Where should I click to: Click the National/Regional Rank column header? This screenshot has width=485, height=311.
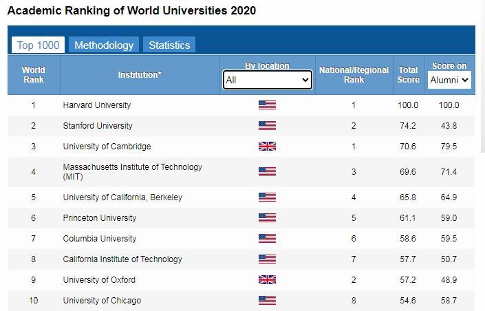[x=354, y=74]
